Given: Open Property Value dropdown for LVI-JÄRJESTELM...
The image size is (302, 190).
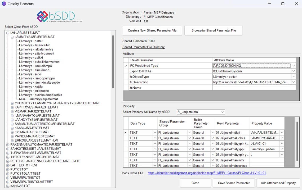Looking at the screenshot, I should tap(282, 133).
